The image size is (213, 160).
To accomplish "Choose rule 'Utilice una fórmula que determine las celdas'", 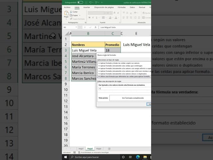I will point(124,76).
